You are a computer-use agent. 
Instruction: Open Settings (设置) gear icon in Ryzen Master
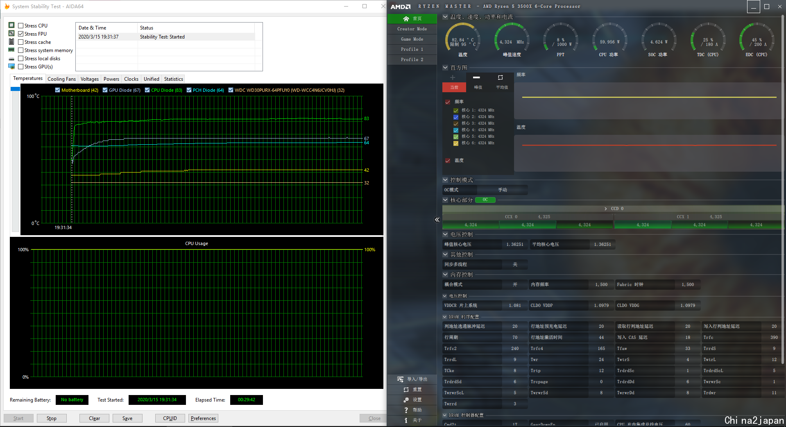406,400
